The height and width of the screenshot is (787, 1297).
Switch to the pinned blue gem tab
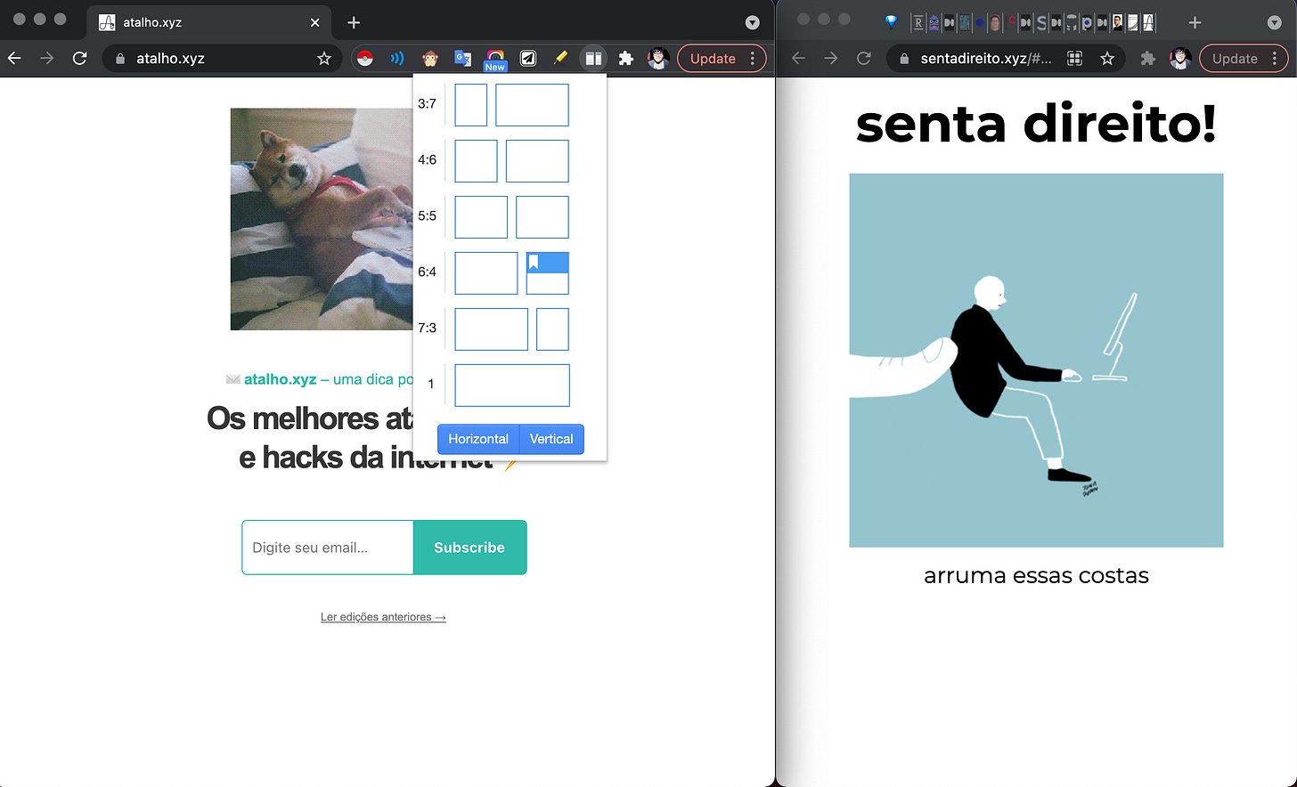click(x=891, y=22)
